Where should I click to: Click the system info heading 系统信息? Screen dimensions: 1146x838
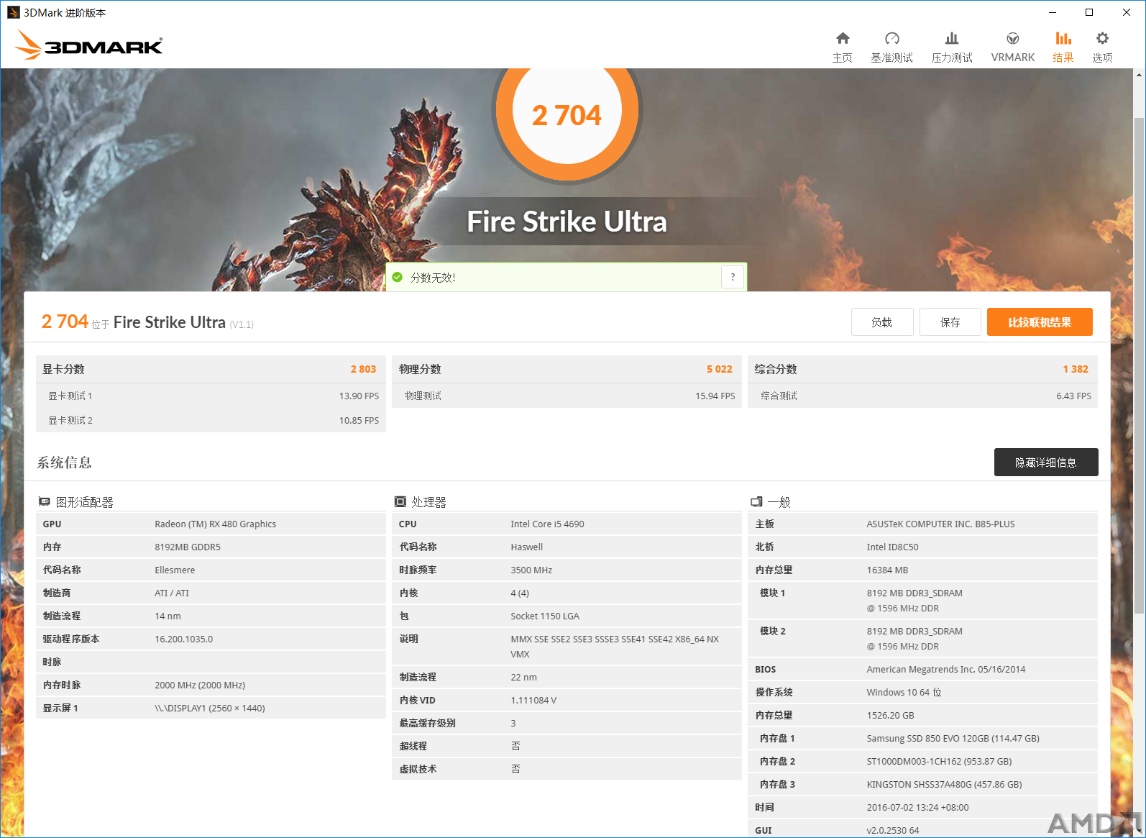(65, 463)
